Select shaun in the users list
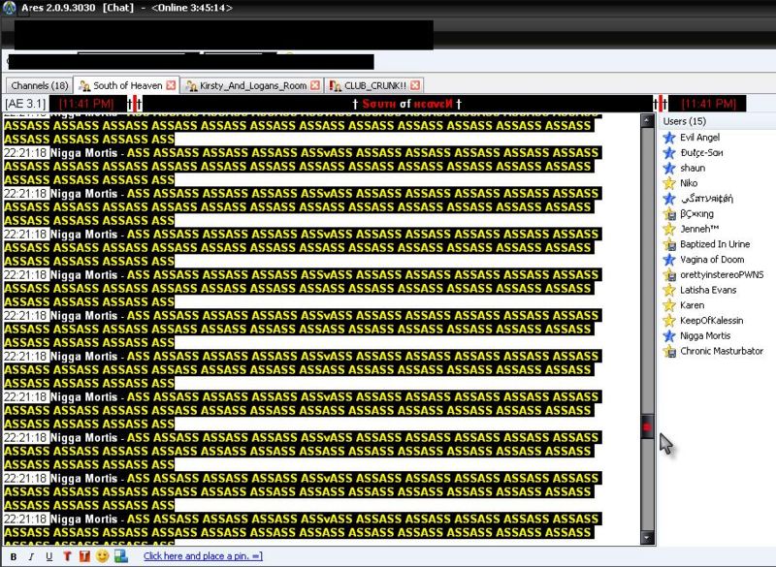The height and width of the screenshot is (567, 776). (x=693, y=168)
